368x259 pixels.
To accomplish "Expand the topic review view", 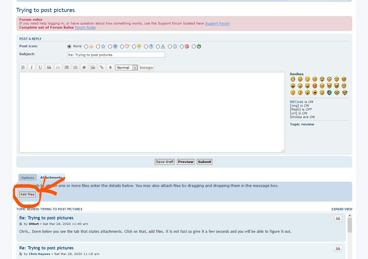I will pos(342,209).
